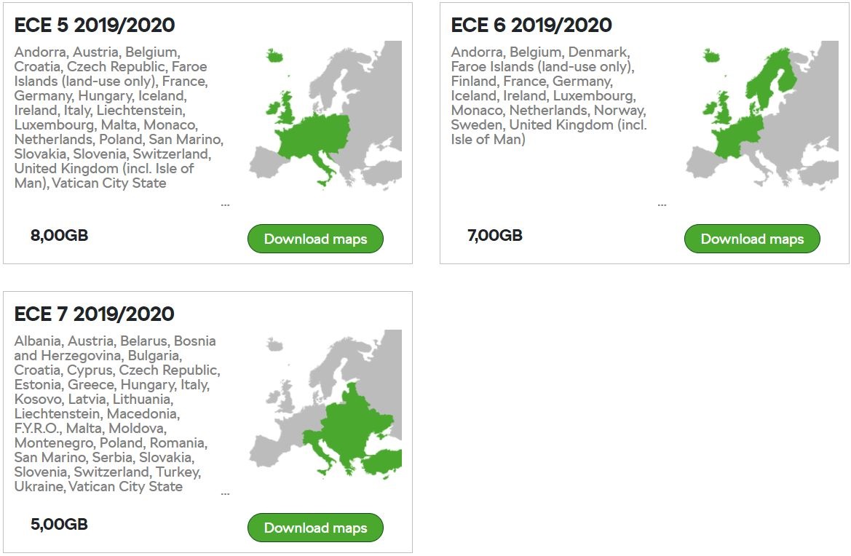Click the 7,00GB size label
Viewport: 851px width, 556px height.
(495, 236)
